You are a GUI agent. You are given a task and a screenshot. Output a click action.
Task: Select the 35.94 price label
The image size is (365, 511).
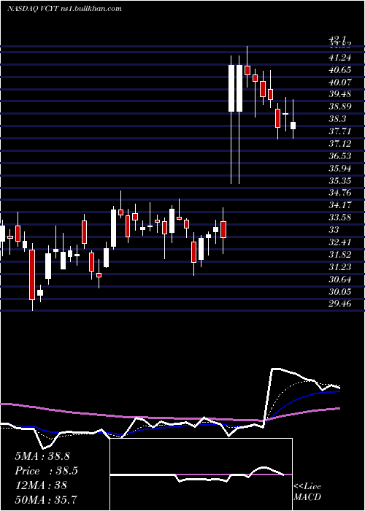(340, 169)
